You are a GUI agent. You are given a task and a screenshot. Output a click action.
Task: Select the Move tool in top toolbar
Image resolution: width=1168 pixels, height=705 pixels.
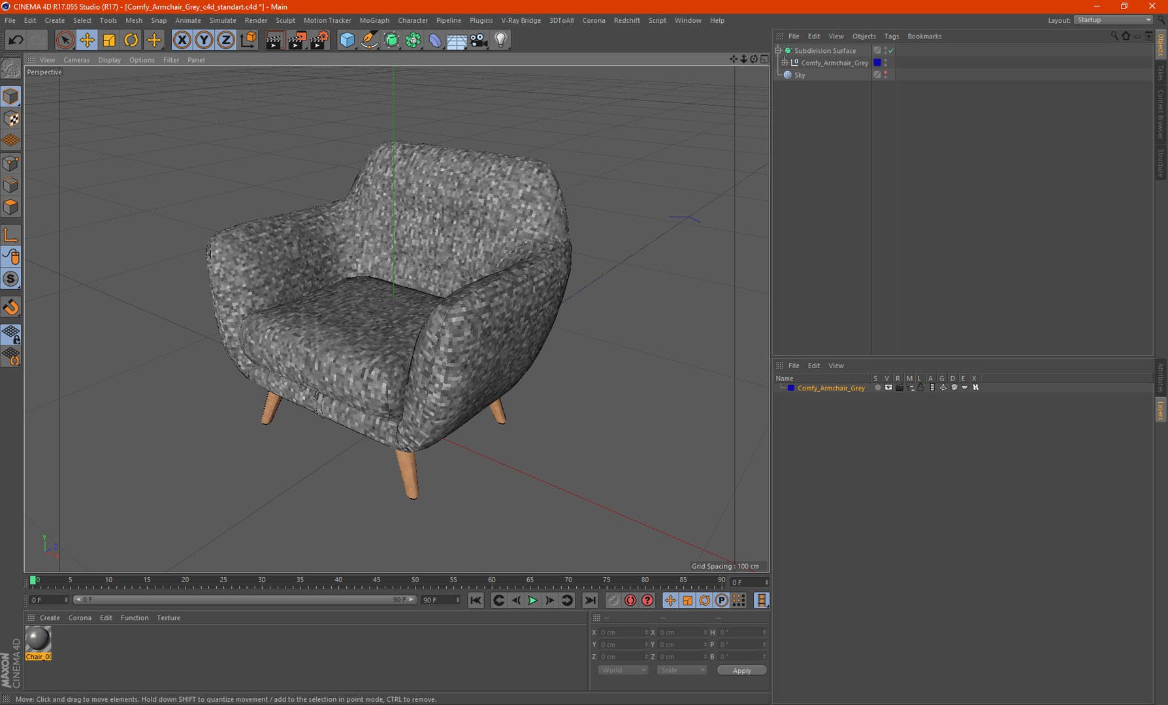pyautogui.click(x=87, y=40)
